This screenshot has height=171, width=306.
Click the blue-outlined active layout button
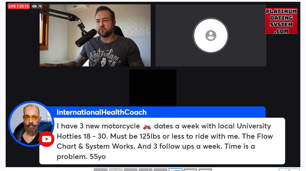pyautogui.click(x=175, y=170)
